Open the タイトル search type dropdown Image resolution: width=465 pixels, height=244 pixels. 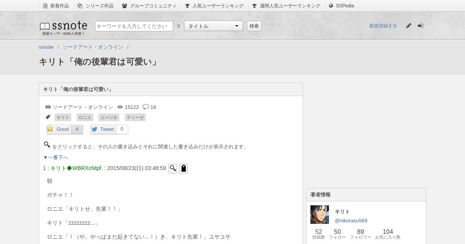[x=214, y=26]
